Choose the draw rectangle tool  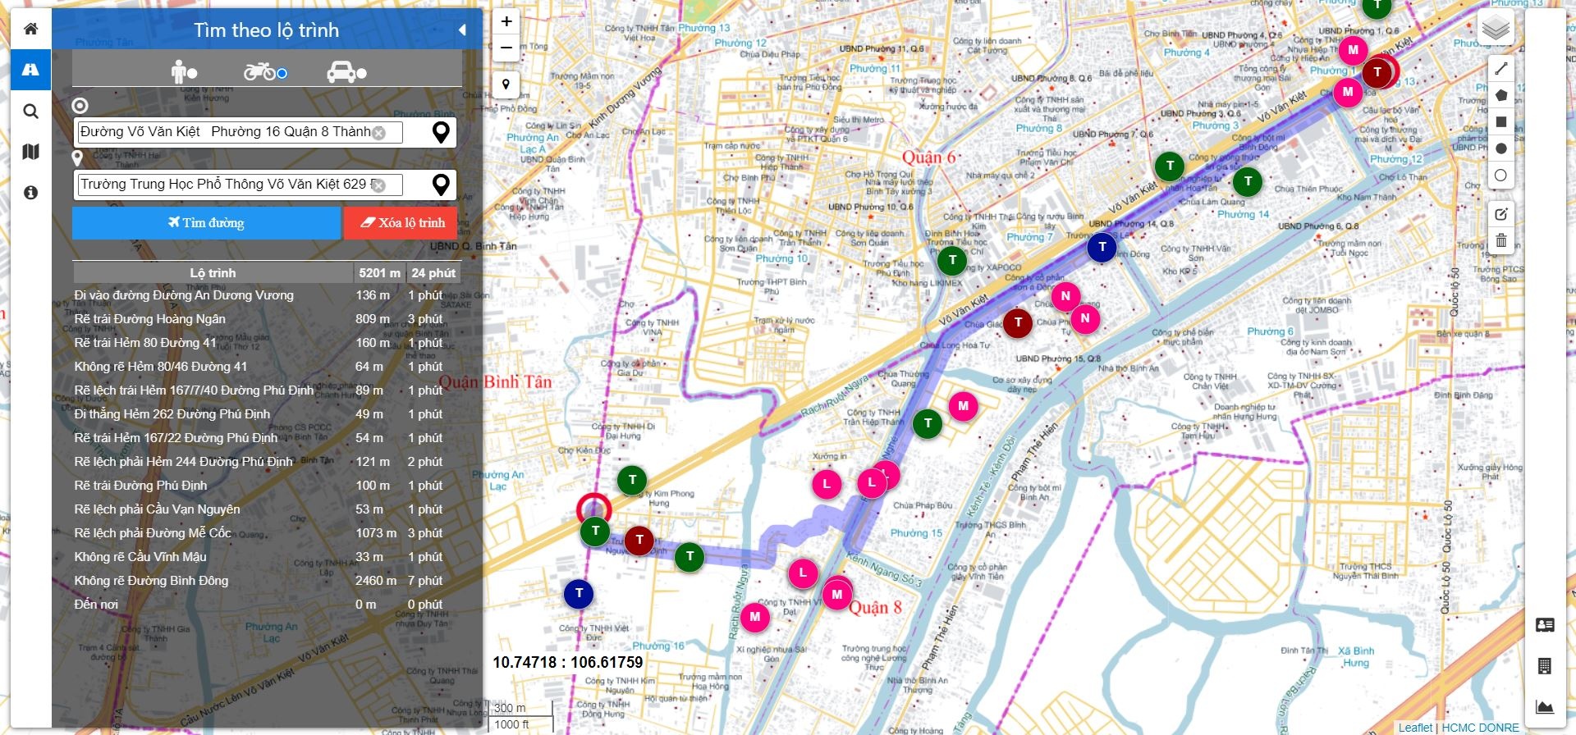[1500, 122]
